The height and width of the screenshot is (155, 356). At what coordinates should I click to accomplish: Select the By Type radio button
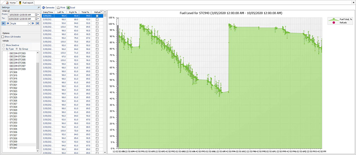[x=4, y=49]
